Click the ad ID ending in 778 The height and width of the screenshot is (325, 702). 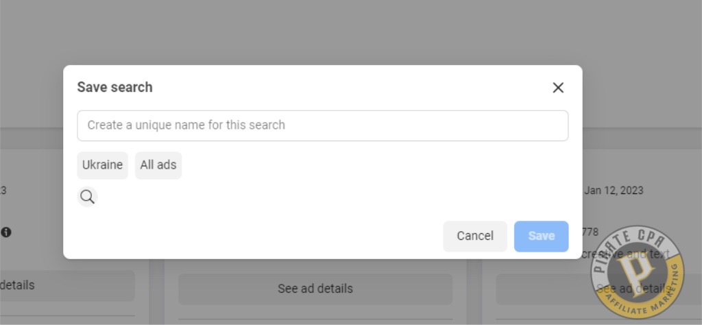coord(590,232)
